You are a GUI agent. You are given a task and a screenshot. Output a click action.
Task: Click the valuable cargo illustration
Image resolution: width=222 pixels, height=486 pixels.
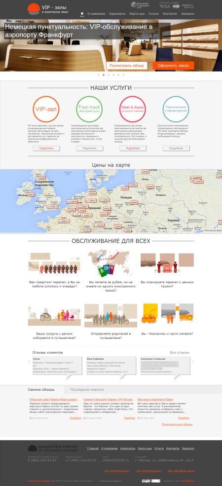pos(167,263)
